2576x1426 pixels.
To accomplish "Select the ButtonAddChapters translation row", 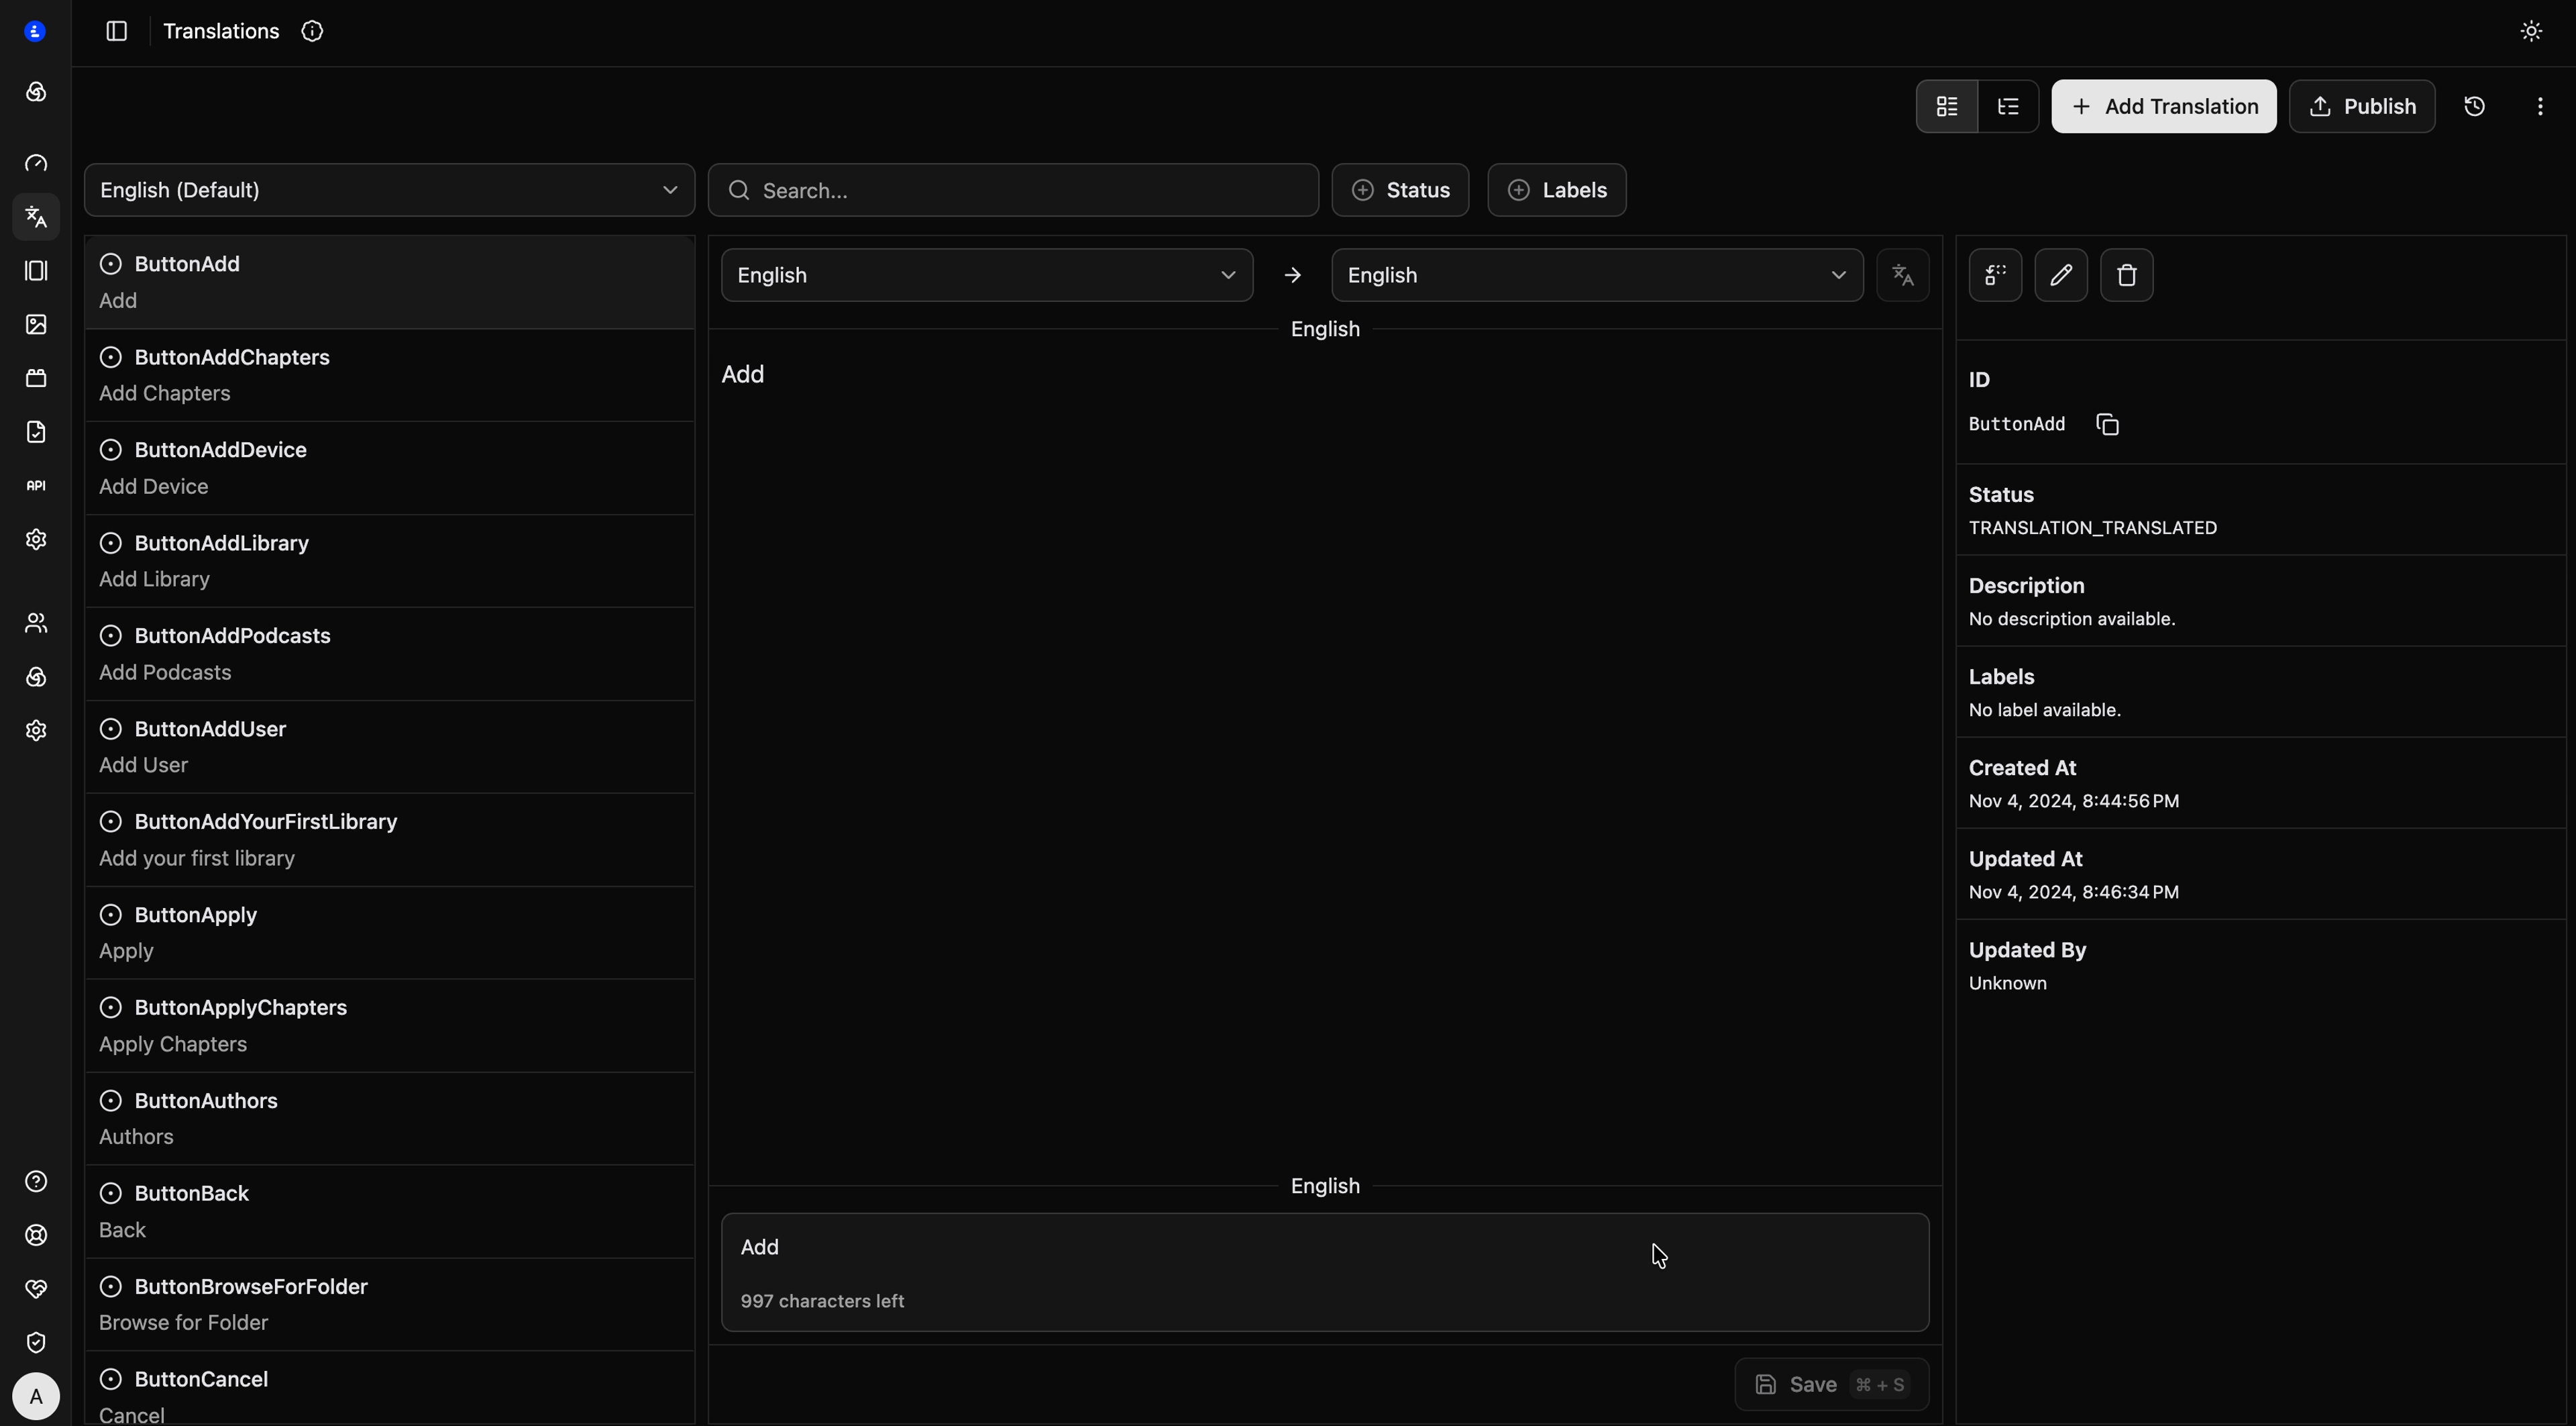I will tap(389, 375).
